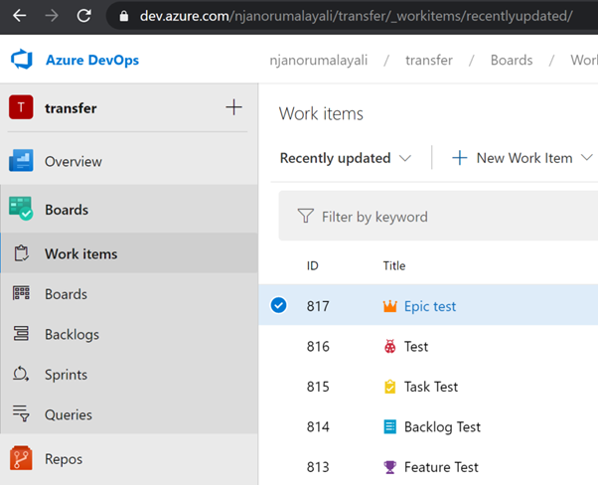Image resolution: width=598 pixels, height=485 pixels.
Task: Select Backlogs in the sidebar
Action: click(x=72, y=335)
